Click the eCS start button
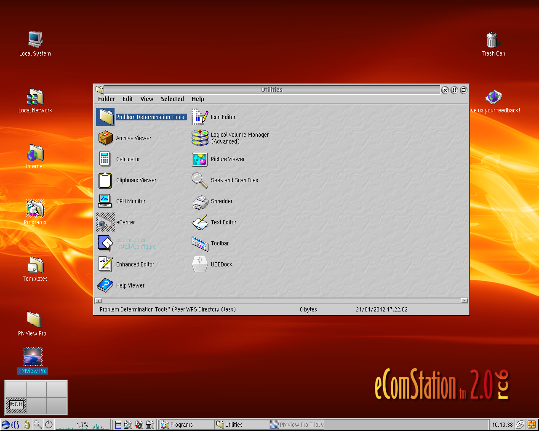Viewport: 539px width, 431px height. pos(11,425)
